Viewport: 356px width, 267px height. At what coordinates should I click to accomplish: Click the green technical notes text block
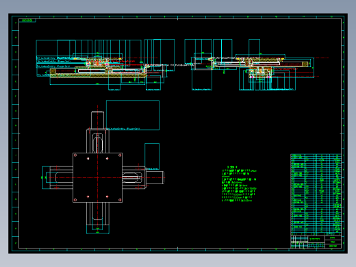(239, 184)
